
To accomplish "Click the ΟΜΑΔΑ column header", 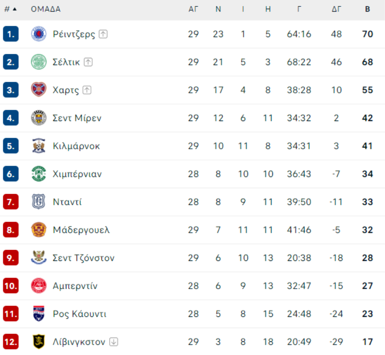I will pyautogui.click(x=46, y=9).
